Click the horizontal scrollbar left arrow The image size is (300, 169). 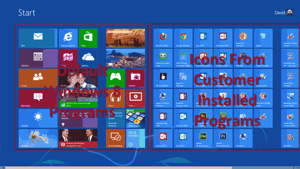coord(3,168)
